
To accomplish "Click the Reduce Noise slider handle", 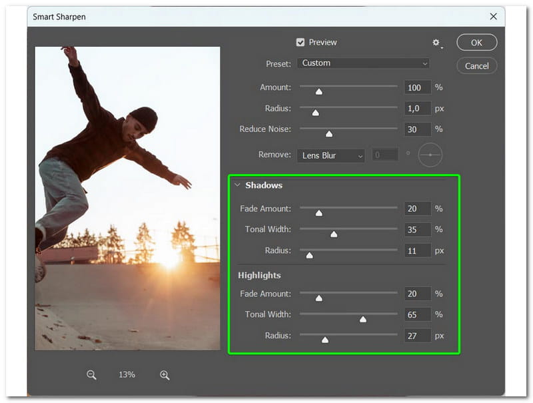I will pyautogui.click(x=329, y=133).
